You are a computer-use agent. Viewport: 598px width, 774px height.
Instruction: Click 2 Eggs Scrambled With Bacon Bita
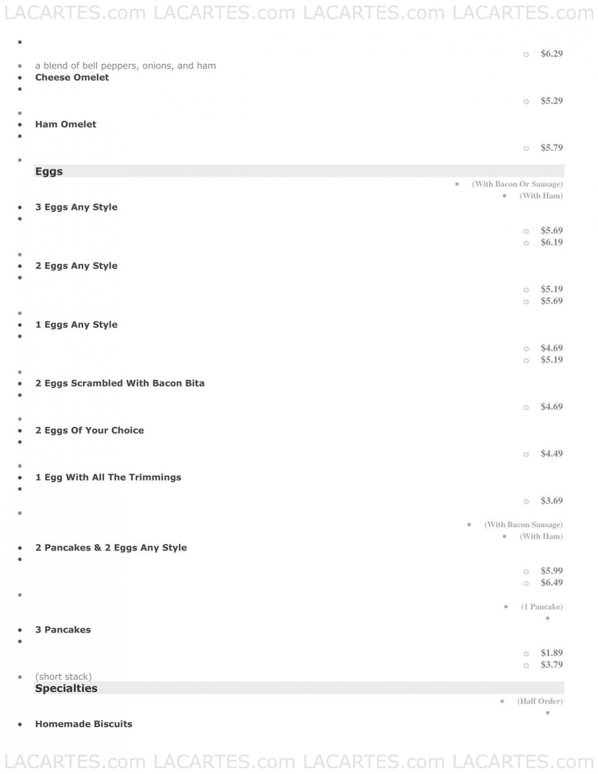pyautogui.click(x=120, y=383)
